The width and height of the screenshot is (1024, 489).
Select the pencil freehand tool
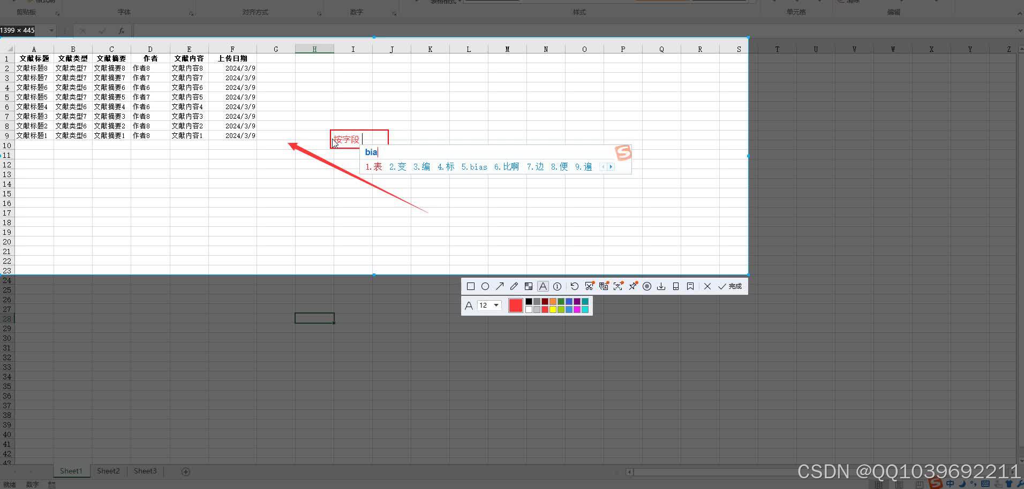coord(514,286)
